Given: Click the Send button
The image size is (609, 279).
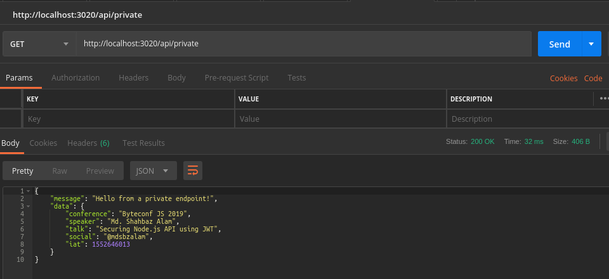Looking at the screenshot, I should 560,44.
